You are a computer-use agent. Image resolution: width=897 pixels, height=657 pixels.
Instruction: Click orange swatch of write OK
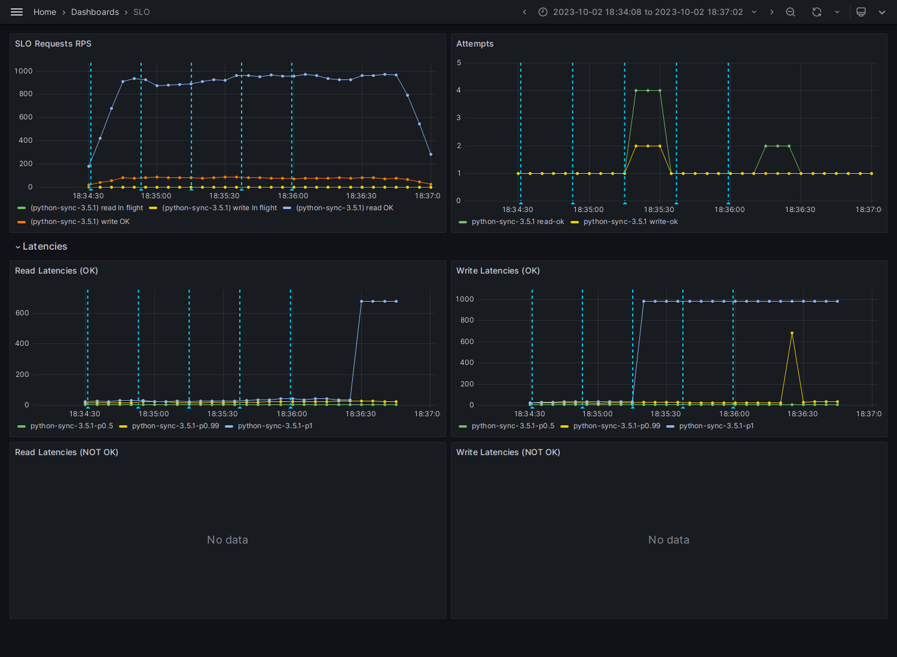22,222
